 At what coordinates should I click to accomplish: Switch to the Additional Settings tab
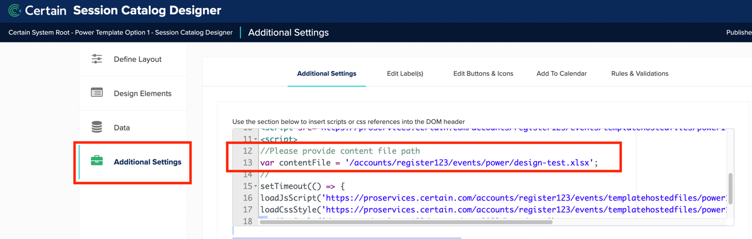point(327,73)
